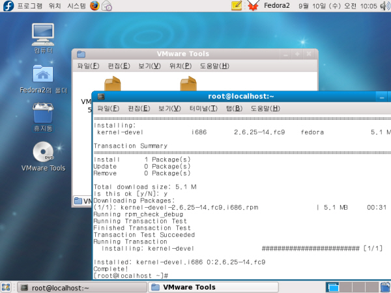
Task: Click 'Running rpm_check_debug' line
Action: [x=138, y=214]
